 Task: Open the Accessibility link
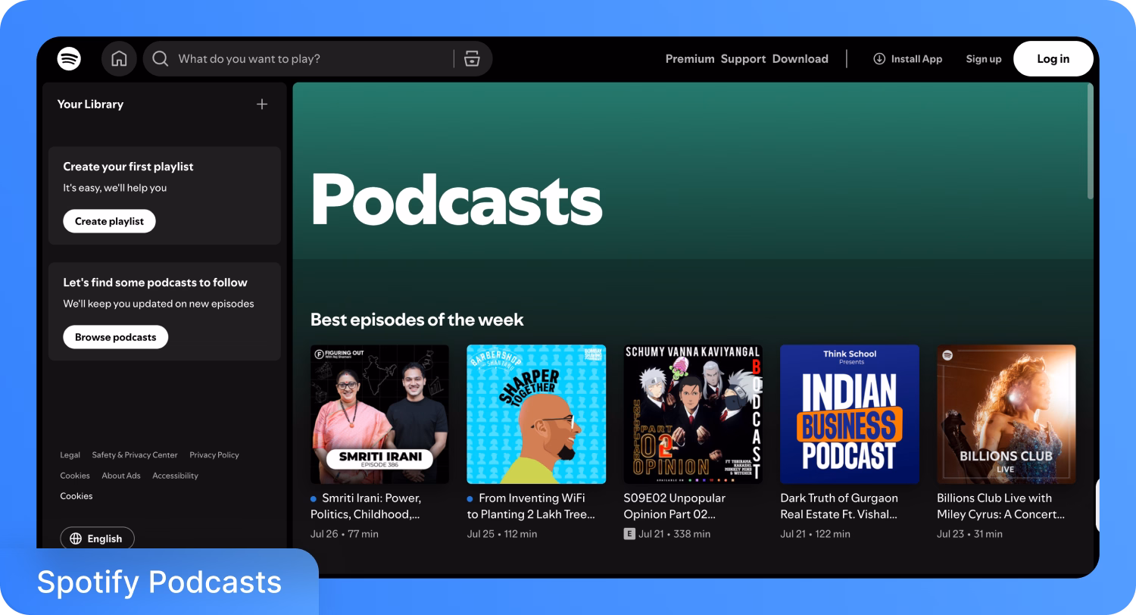tap(175, 476)
